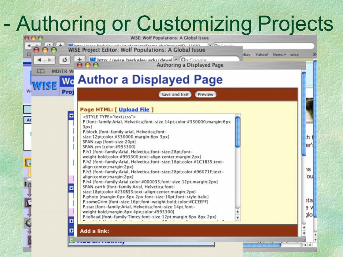Click the HTML text area scroll-up arrow
The image size is (343, 257).
point(238,211)
